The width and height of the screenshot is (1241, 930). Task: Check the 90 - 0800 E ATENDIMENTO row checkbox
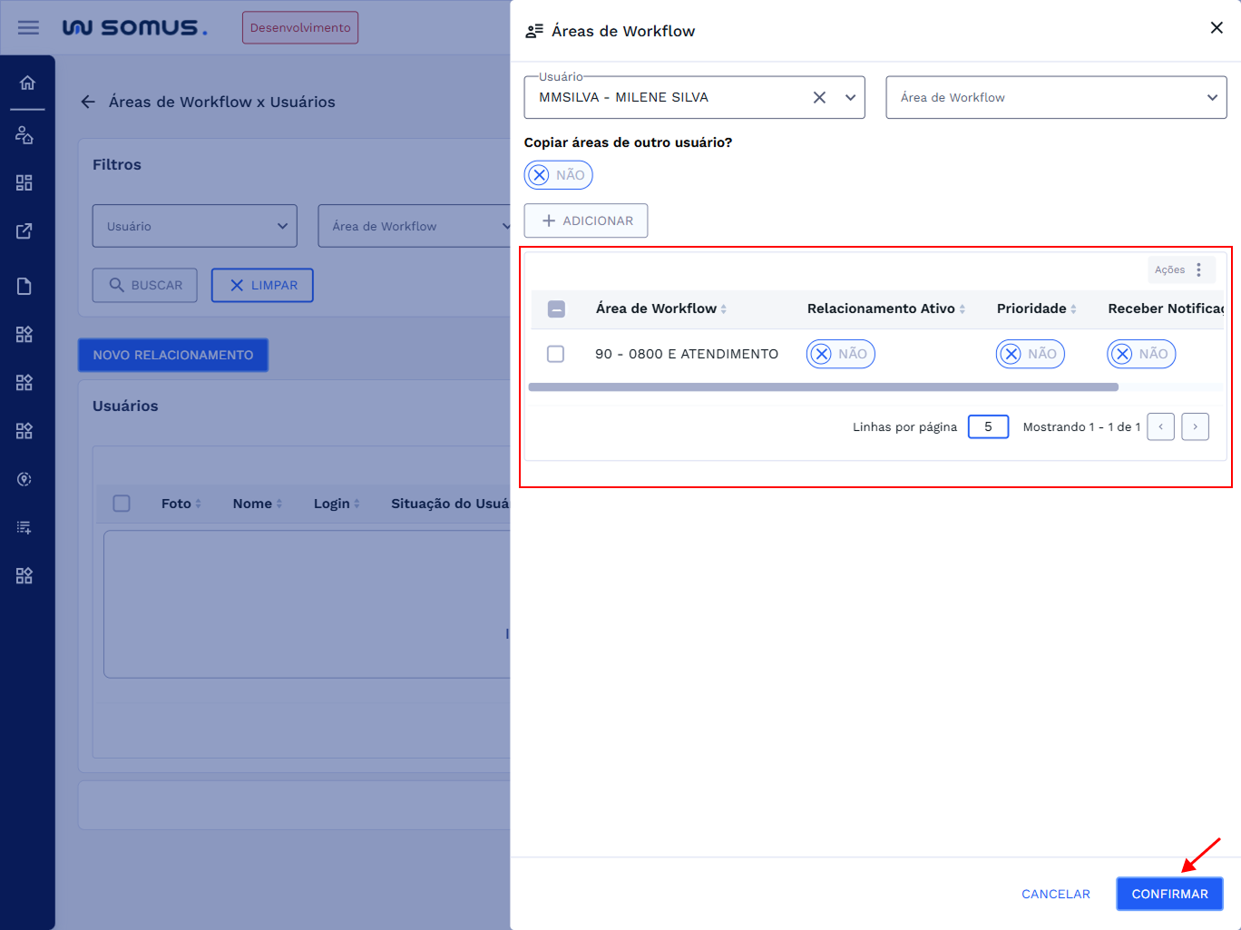coord(556,354)
